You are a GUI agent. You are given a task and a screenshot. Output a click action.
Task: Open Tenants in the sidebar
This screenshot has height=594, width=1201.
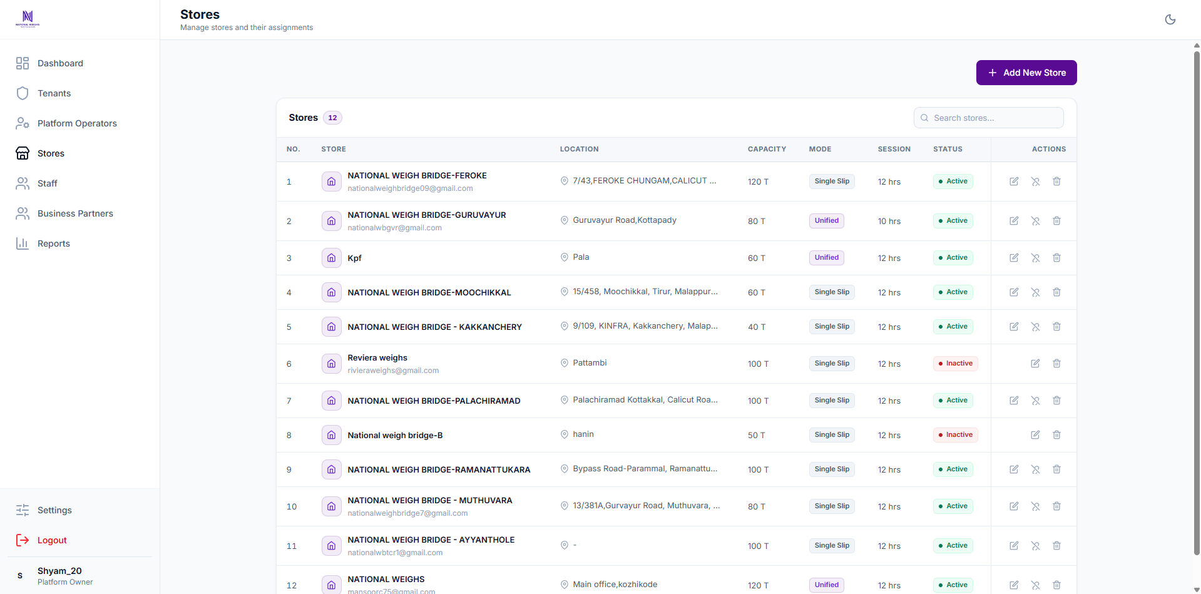pos(80,93)
